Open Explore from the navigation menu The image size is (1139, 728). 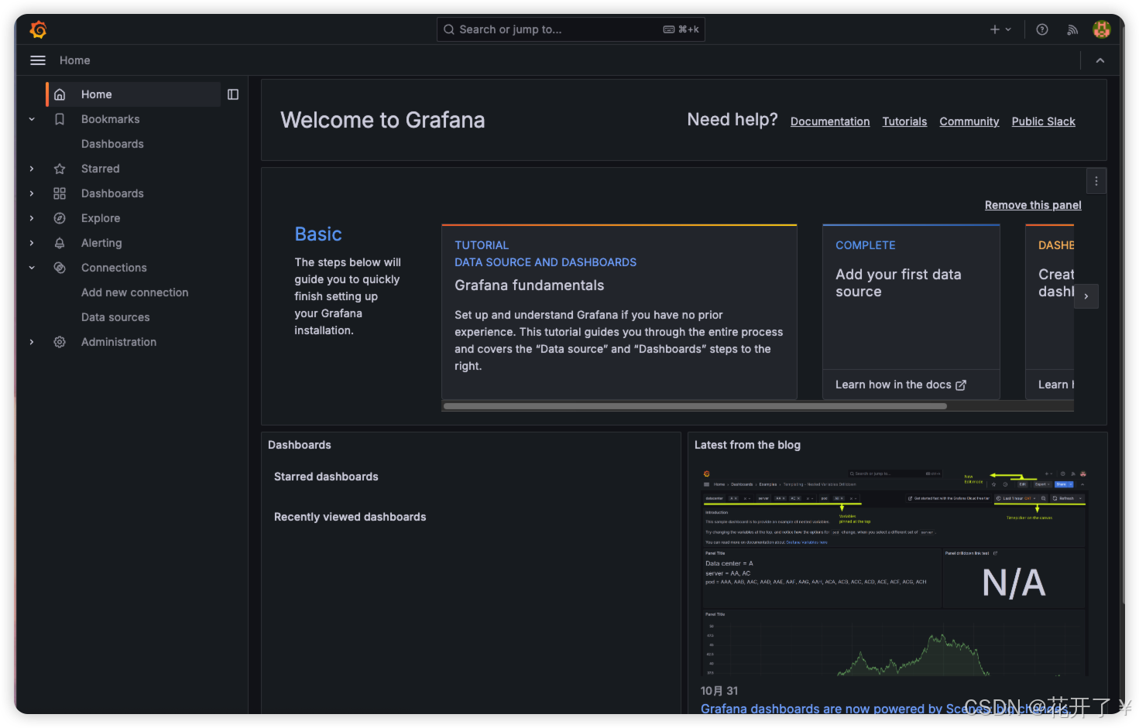[101, 218]
